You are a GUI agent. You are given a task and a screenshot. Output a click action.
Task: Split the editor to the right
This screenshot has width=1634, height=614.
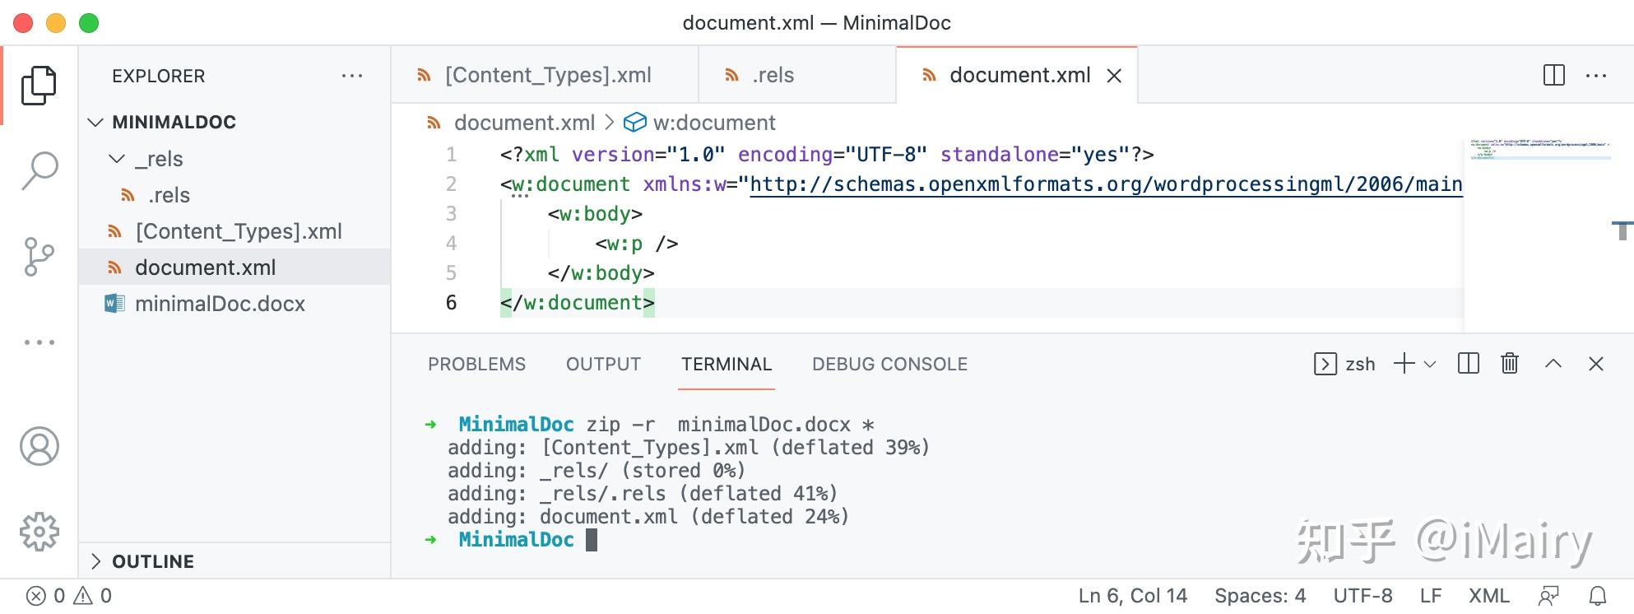coord(1553,76)
